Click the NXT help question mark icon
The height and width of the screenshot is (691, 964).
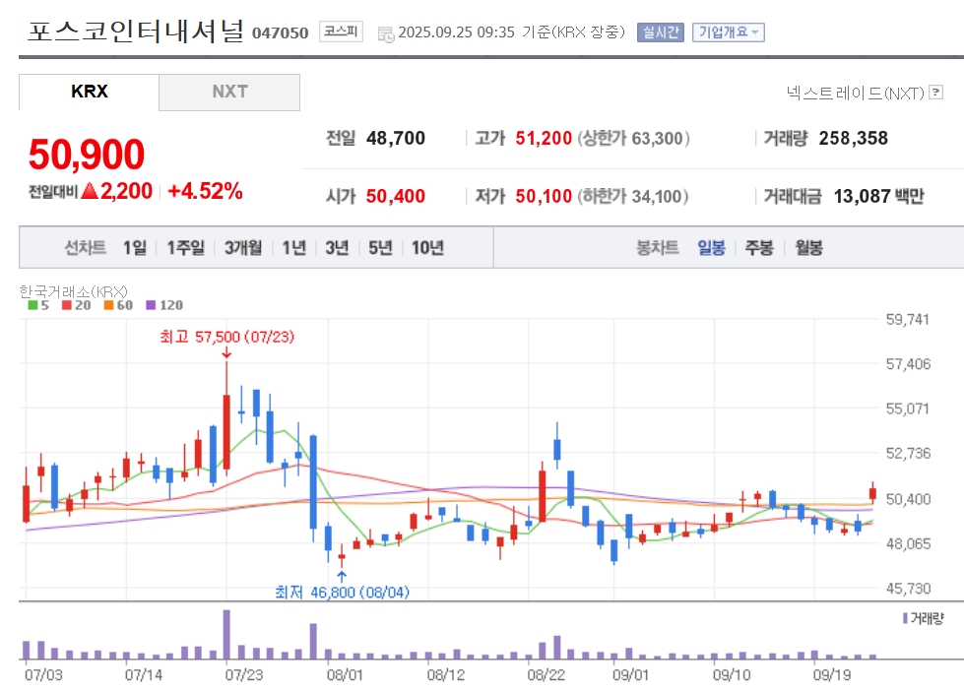[935, 93]
